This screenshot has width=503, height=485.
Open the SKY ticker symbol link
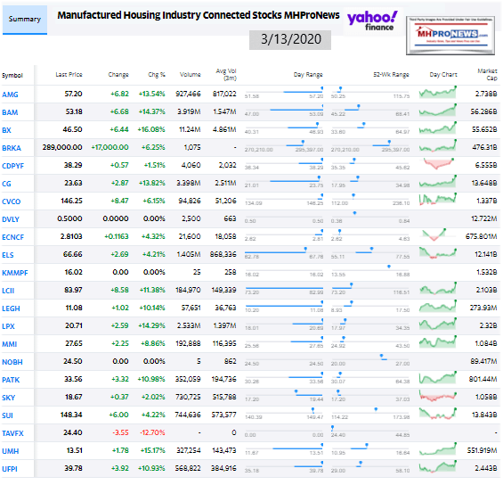(x=8, y=398)
